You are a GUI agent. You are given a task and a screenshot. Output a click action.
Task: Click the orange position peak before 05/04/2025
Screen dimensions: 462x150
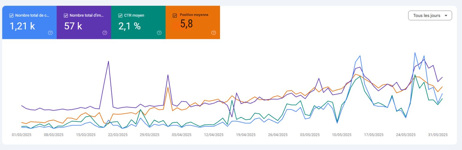(x=168, y=87)
